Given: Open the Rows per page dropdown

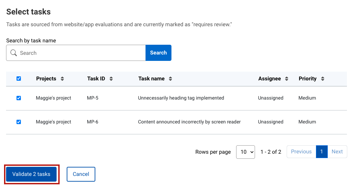Looking at the screenshot, I should click(x=245, y=152).
